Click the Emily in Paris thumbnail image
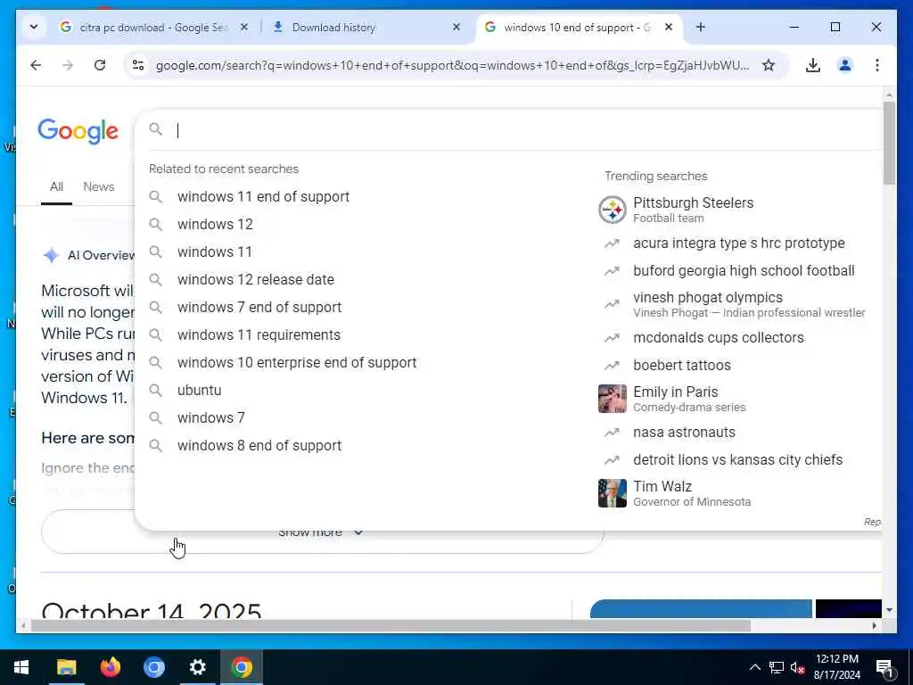The height and width of the screenshot is (685, 913). [x=613, y=399]
